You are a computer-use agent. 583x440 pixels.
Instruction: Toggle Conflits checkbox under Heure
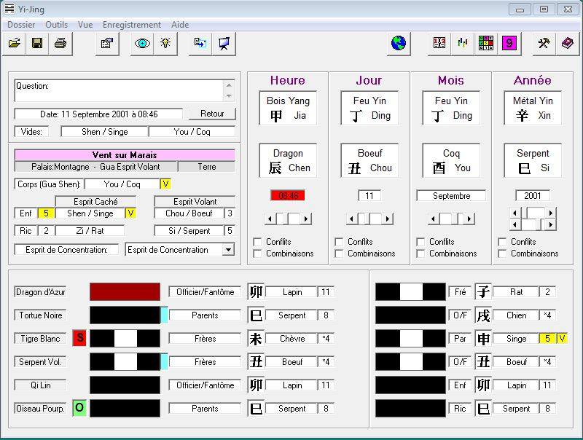point(257,242)
